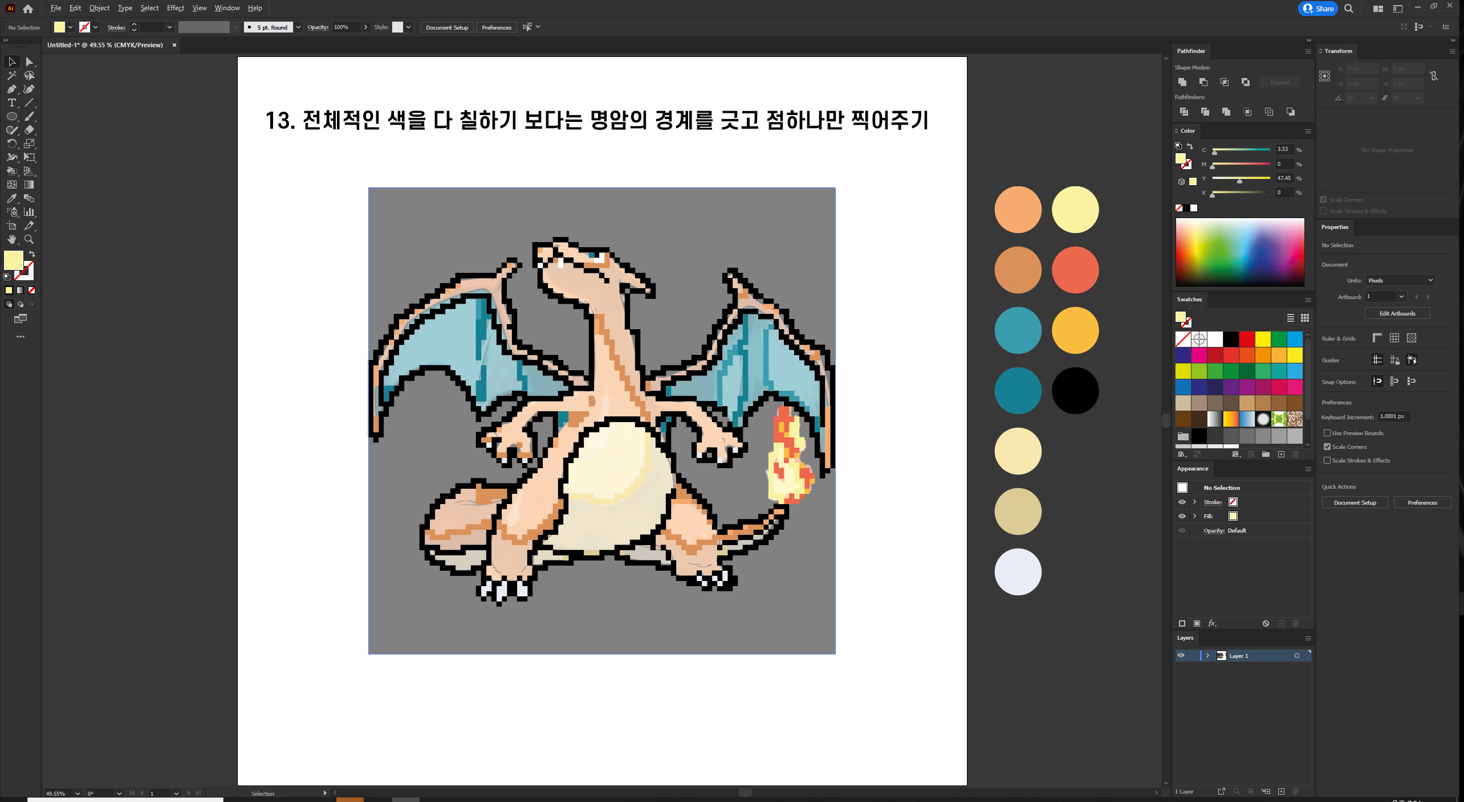Toggle Layer 1 target circle
Image resolution: width=1464 pixels, height=802 pixels.
click(x=1297, y=656)
